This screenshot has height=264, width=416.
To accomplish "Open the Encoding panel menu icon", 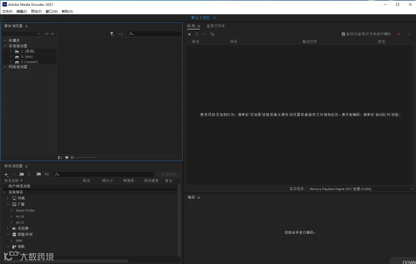I will tap(199, 197).
